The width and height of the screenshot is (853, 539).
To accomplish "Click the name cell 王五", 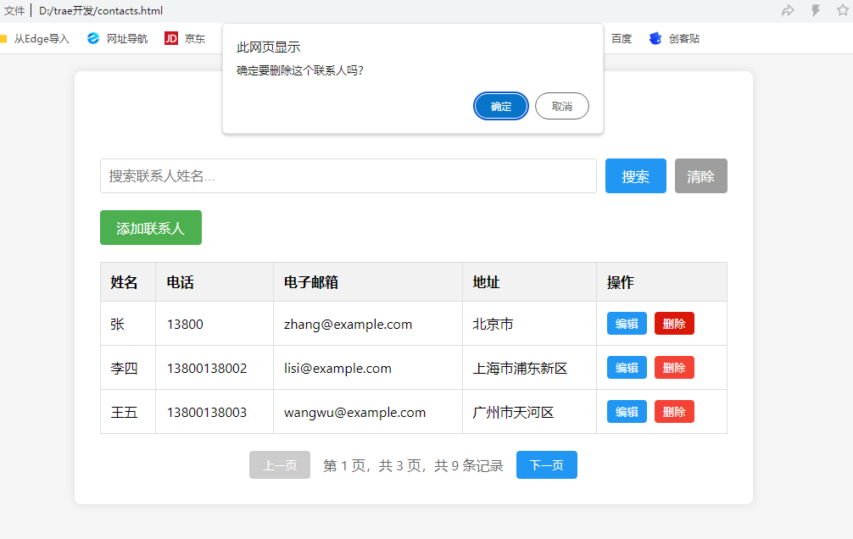I will click(124, 412).
